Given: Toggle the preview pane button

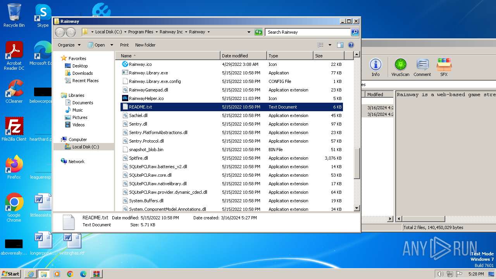Looking at the screenshot, I should pyautogui.click(x=340, y=45).
